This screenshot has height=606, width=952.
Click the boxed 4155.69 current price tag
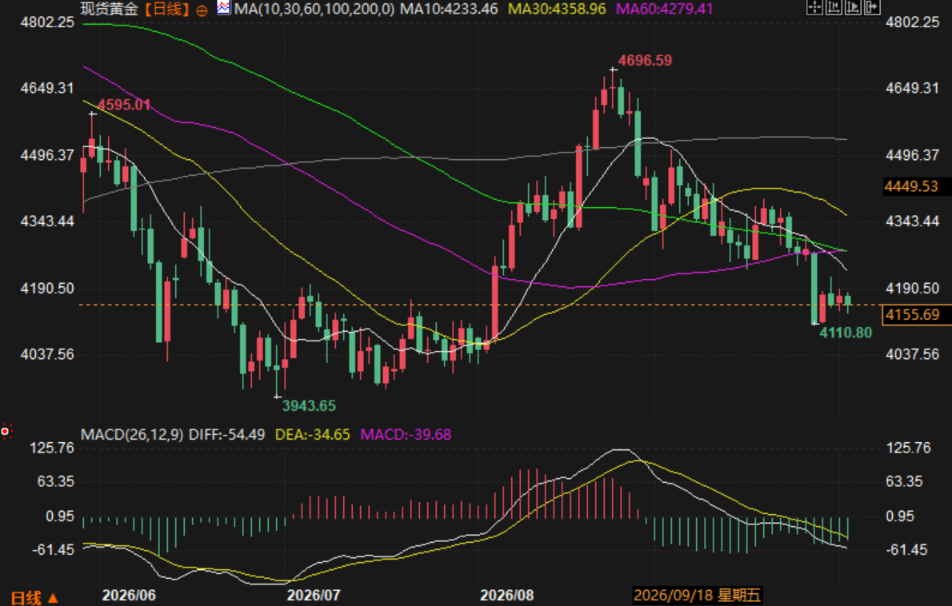(917, 315)
